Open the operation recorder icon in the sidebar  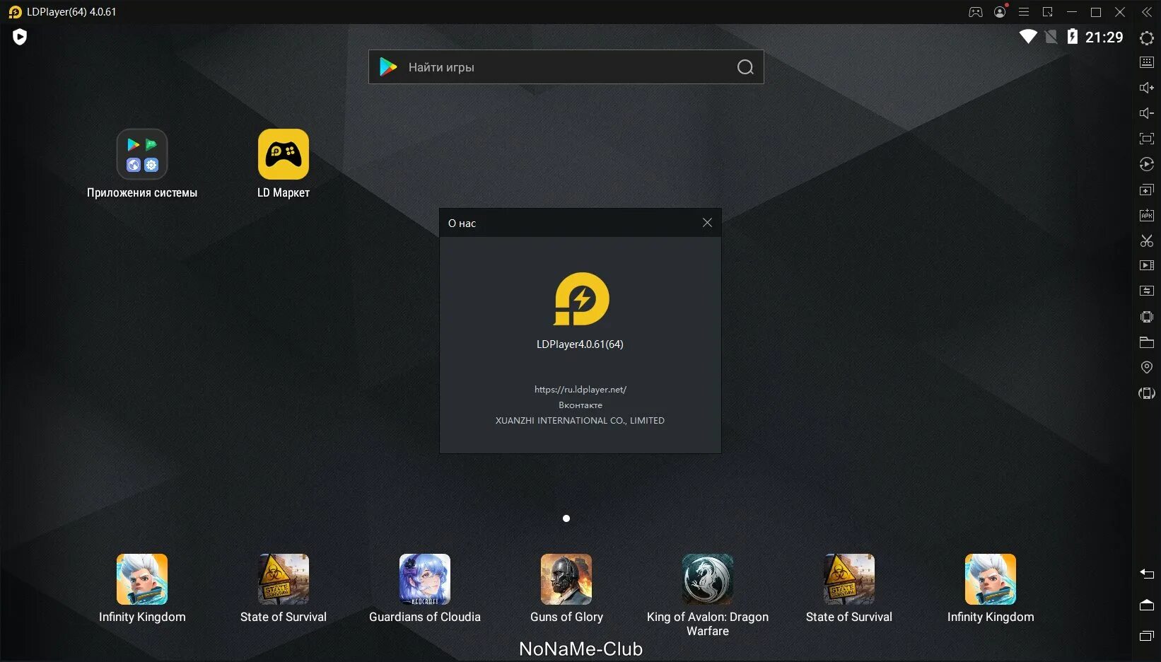click(x=1147, y=164)
